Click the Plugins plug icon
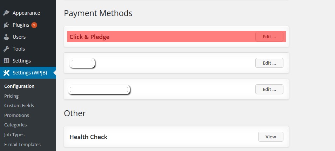The image size is (335, 151). coord(6,25)
